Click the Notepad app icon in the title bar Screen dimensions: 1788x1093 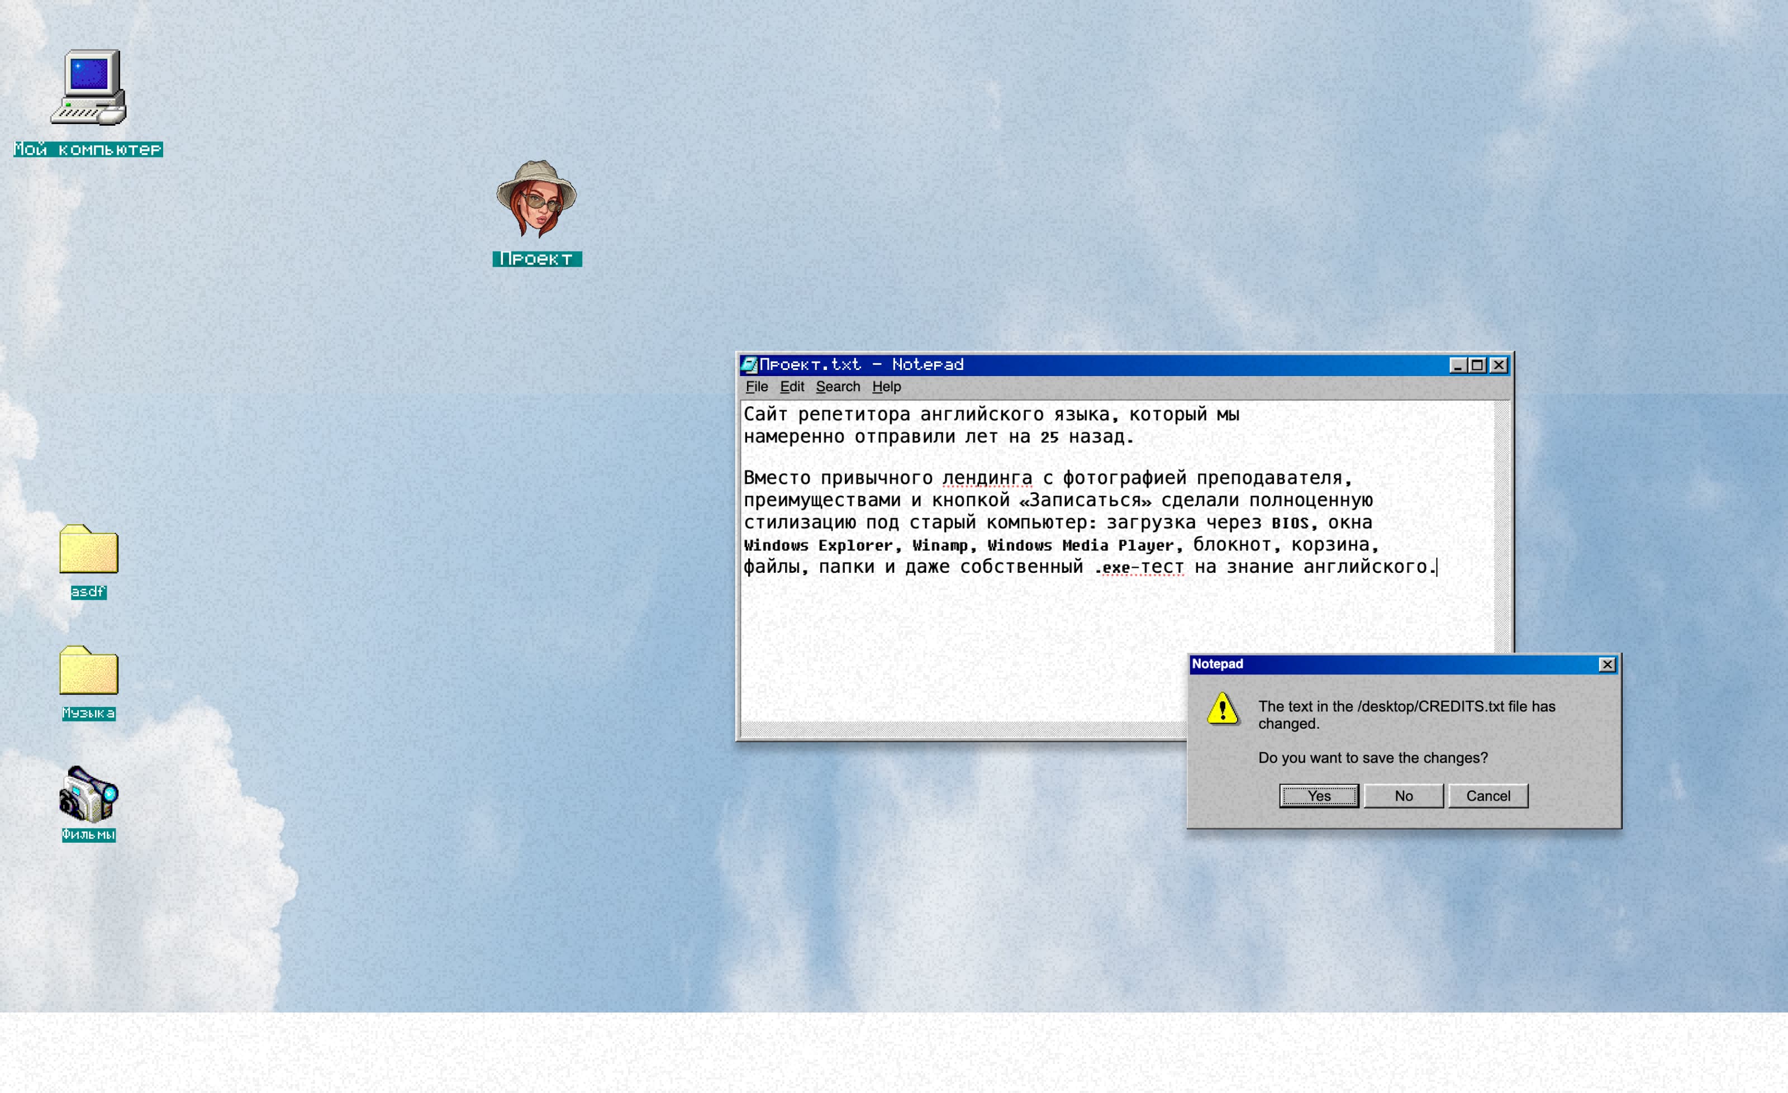point(749,364)
